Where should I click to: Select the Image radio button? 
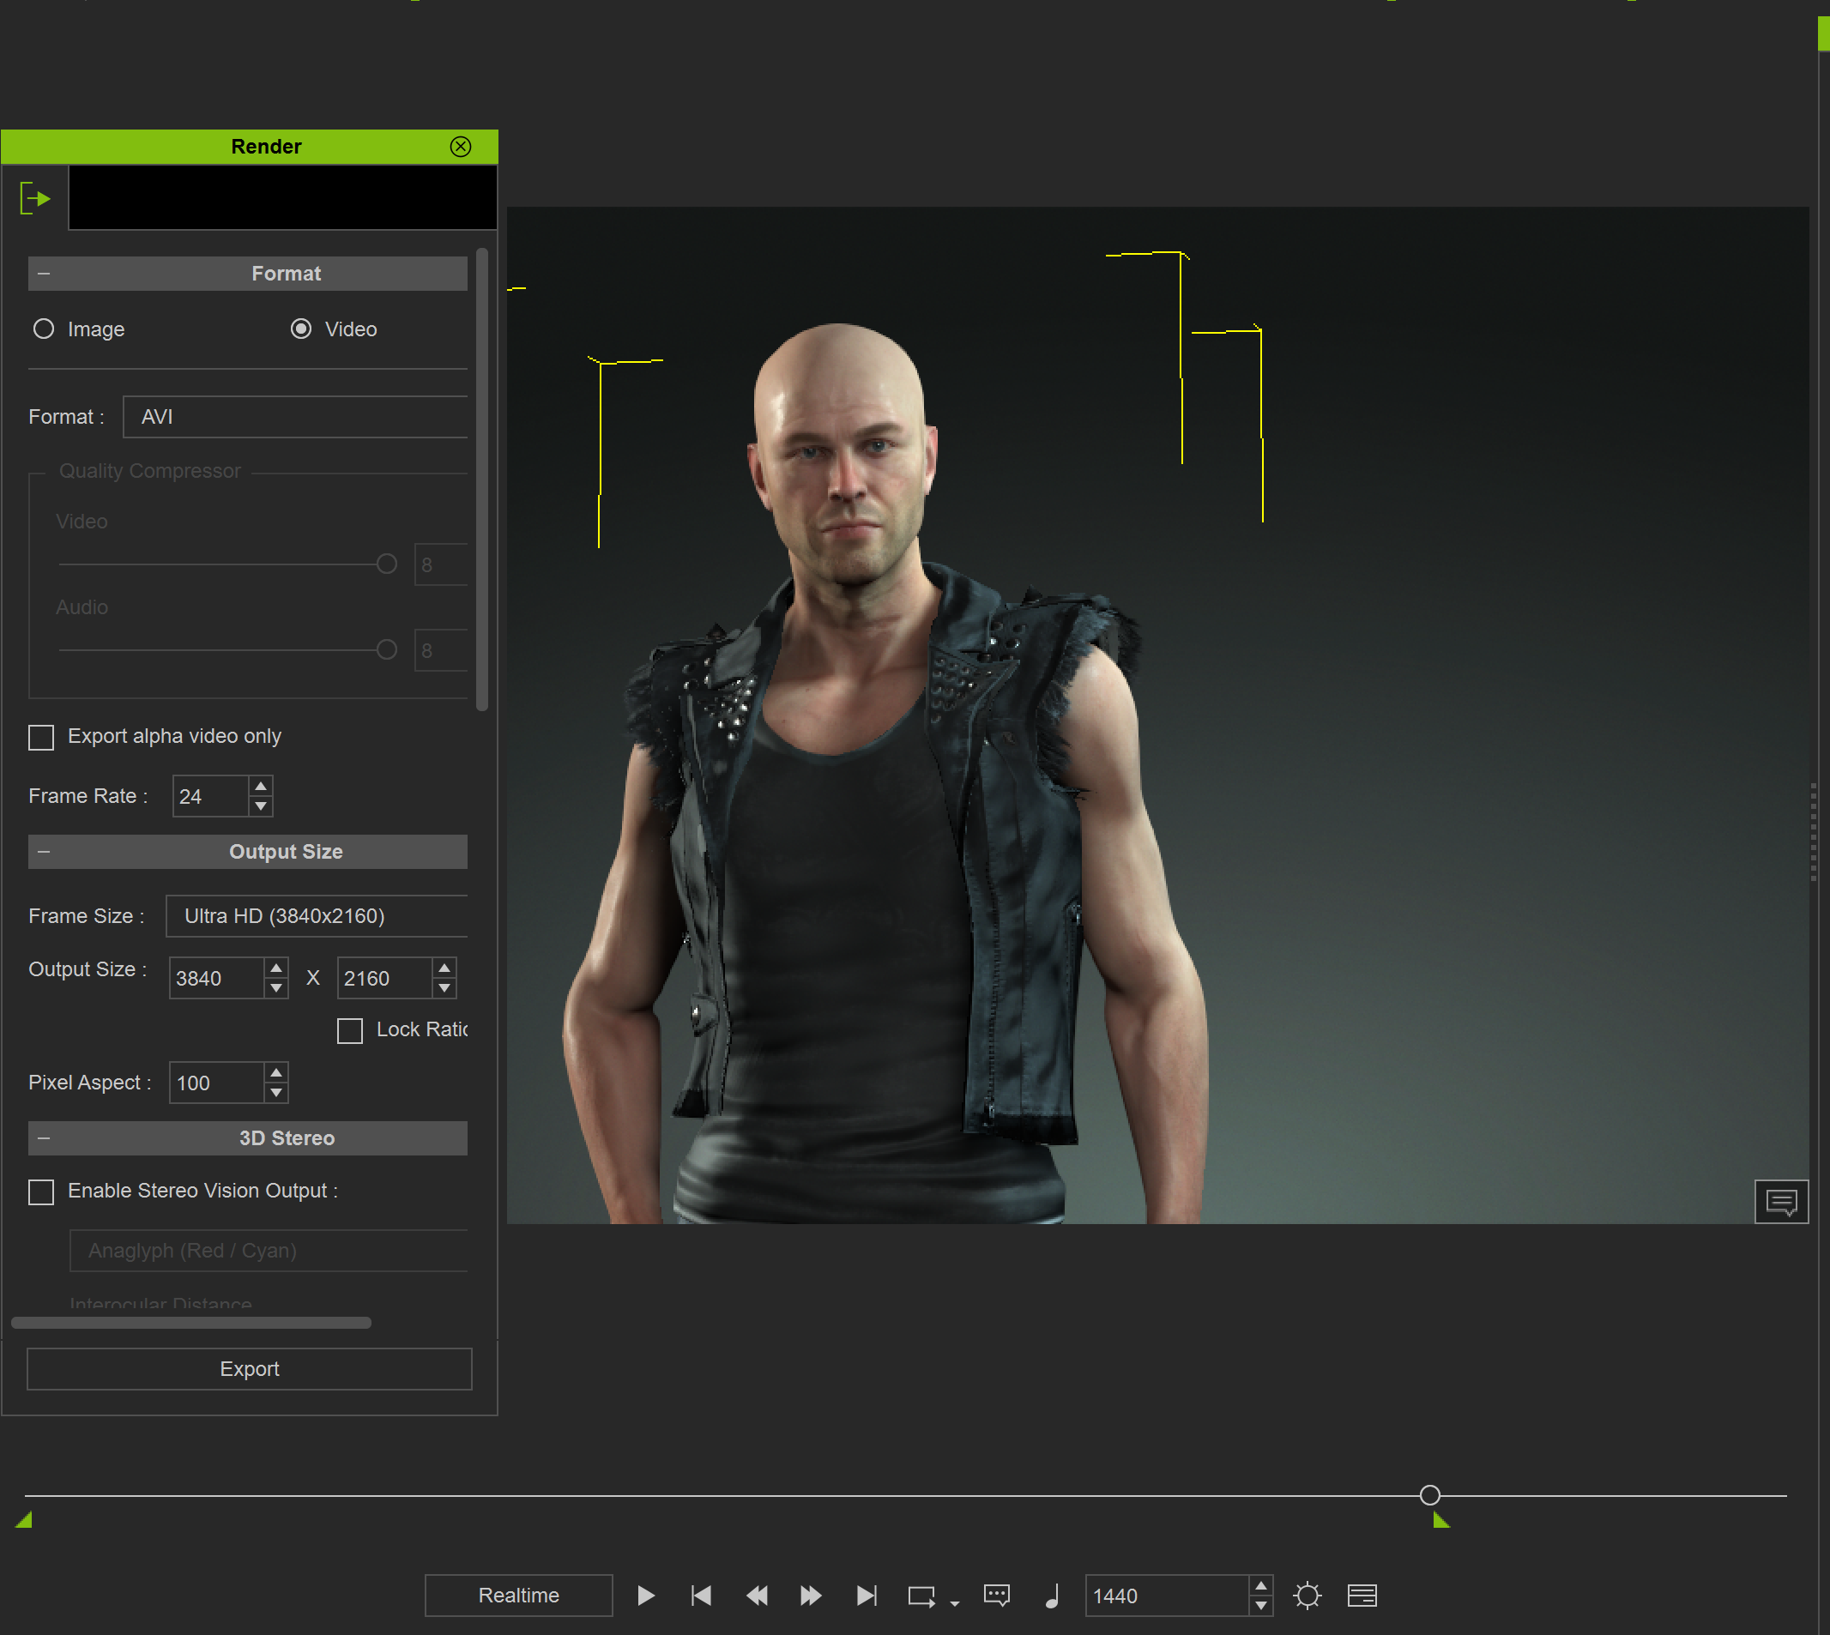(x=44, y=329)
